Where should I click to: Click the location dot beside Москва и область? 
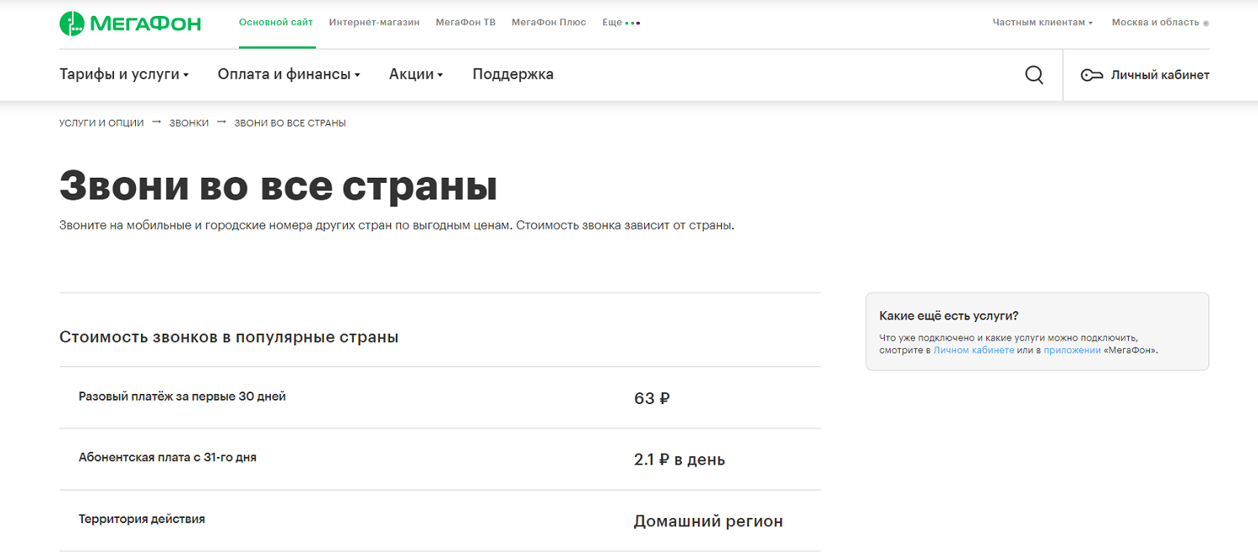click(x=1206, y=23)
